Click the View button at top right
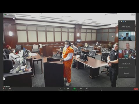The height and width of the screenshot is (104, 139). point(133,14)
